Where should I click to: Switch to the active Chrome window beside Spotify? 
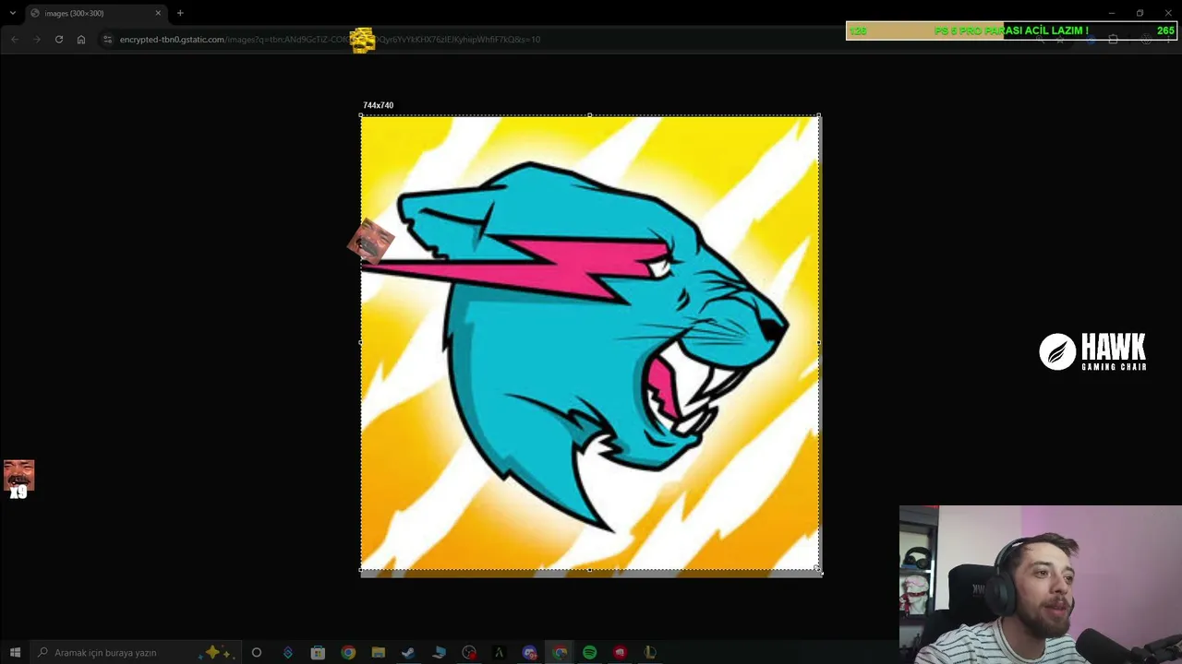[560, 653]
